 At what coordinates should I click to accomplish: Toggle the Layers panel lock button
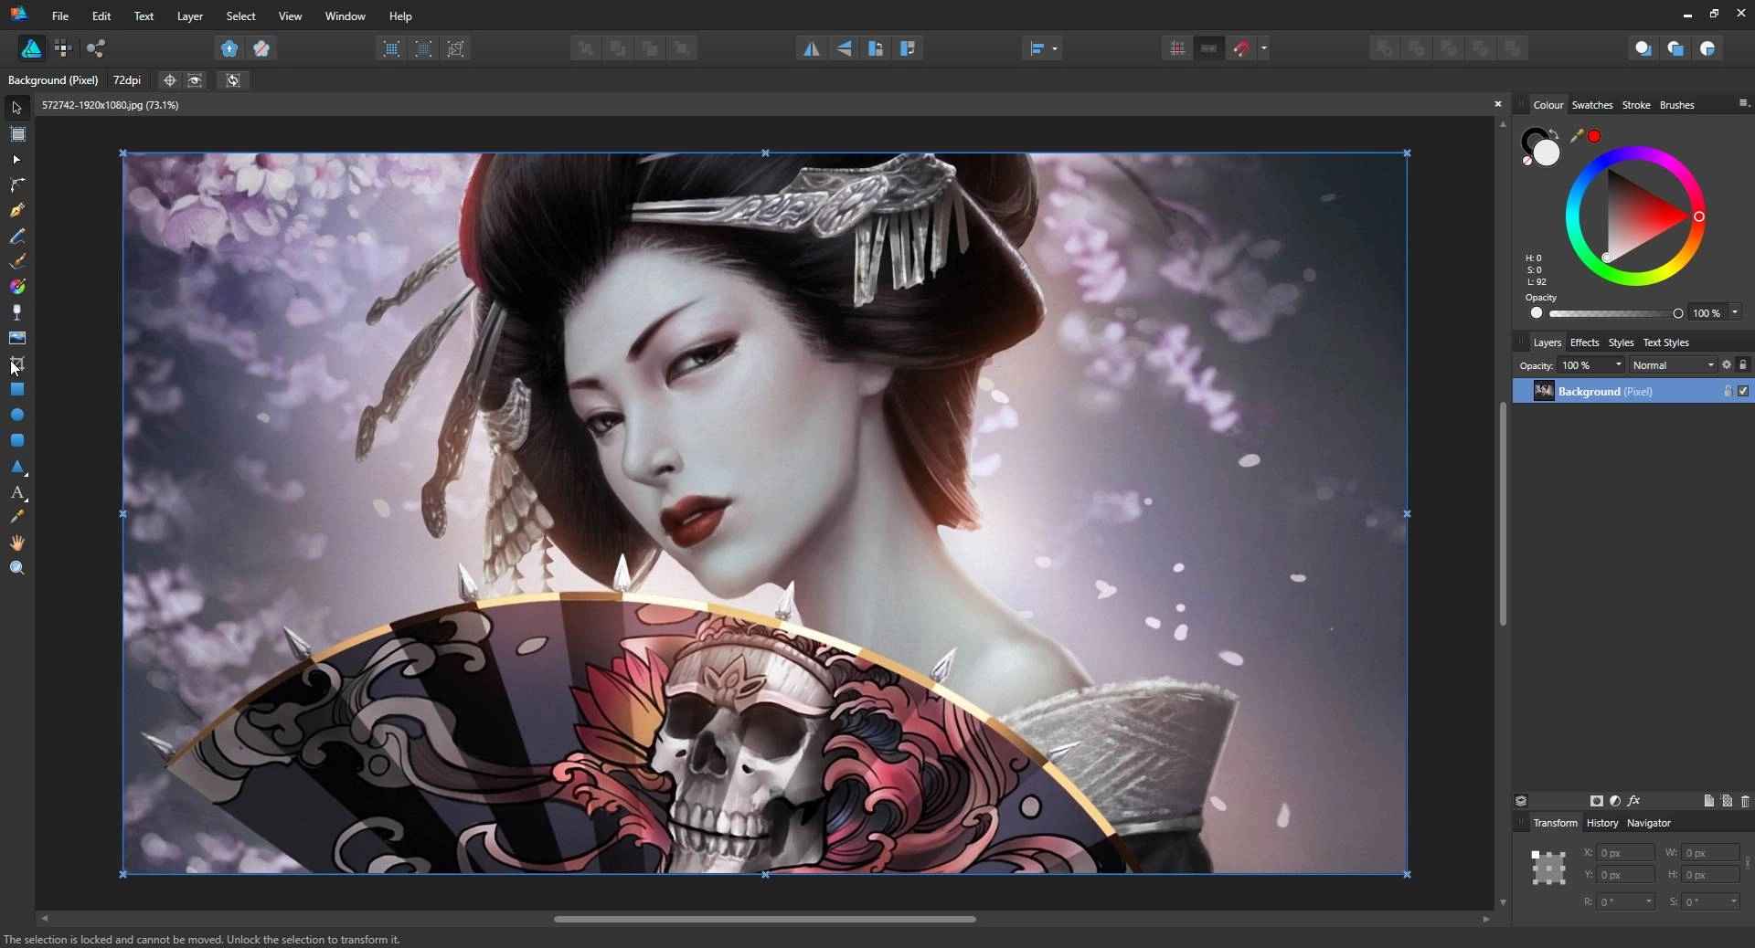click(x=1743, y=364)
